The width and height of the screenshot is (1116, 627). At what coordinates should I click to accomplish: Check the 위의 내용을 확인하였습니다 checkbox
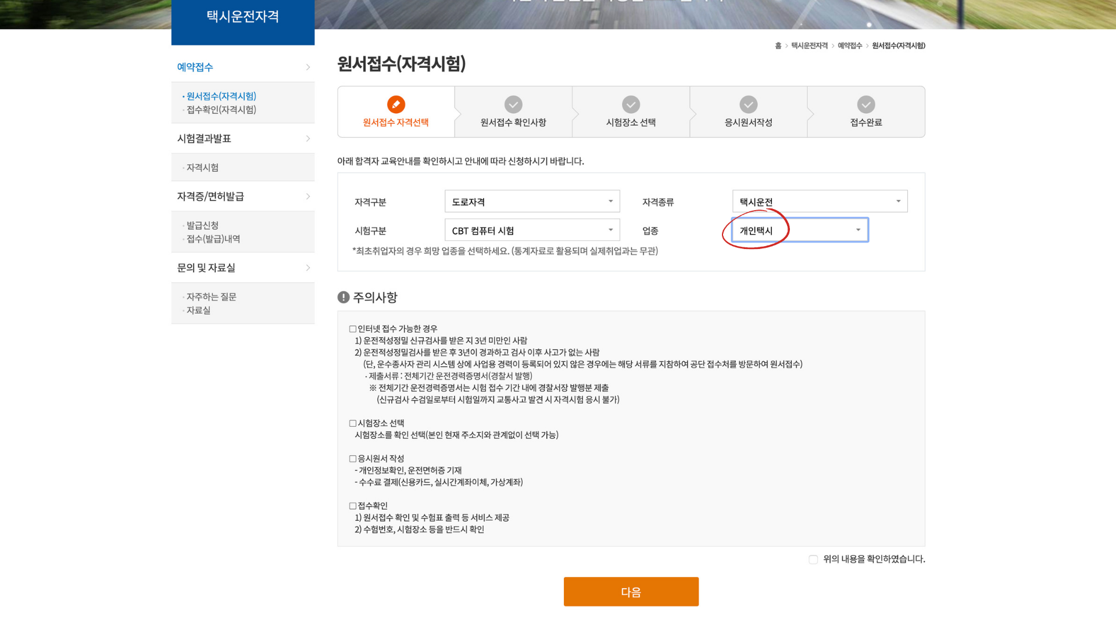(813, 559)
